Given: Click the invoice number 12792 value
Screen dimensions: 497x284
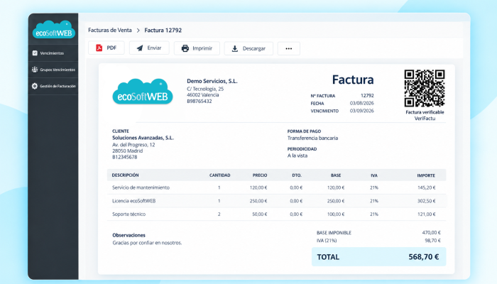Looking at the screenshot, I should pyautogui.click(x=367, y=95).
